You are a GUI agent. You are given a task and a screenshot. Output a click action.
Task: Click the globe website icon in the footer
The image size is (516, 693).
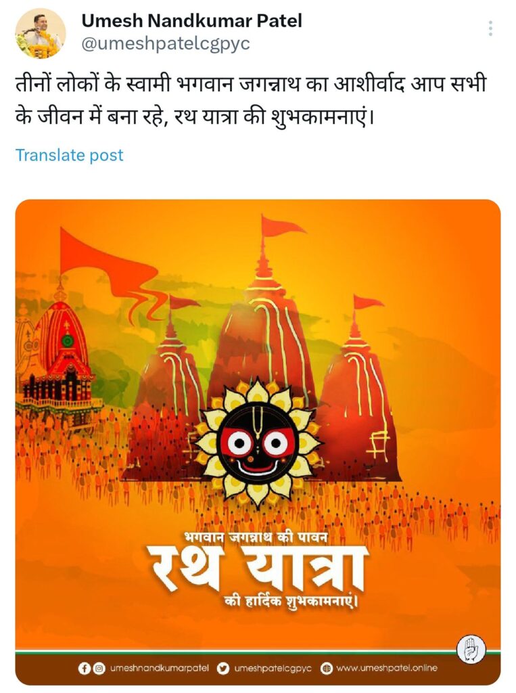tap(327, 668)
